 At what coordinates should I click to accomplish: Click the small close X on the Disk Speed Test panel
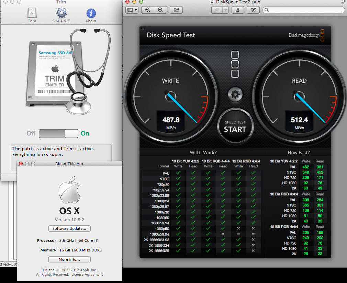point(143,29)
